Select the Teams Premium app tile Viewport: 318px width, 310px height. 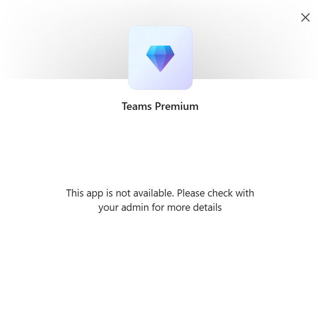tap(160, 58)
